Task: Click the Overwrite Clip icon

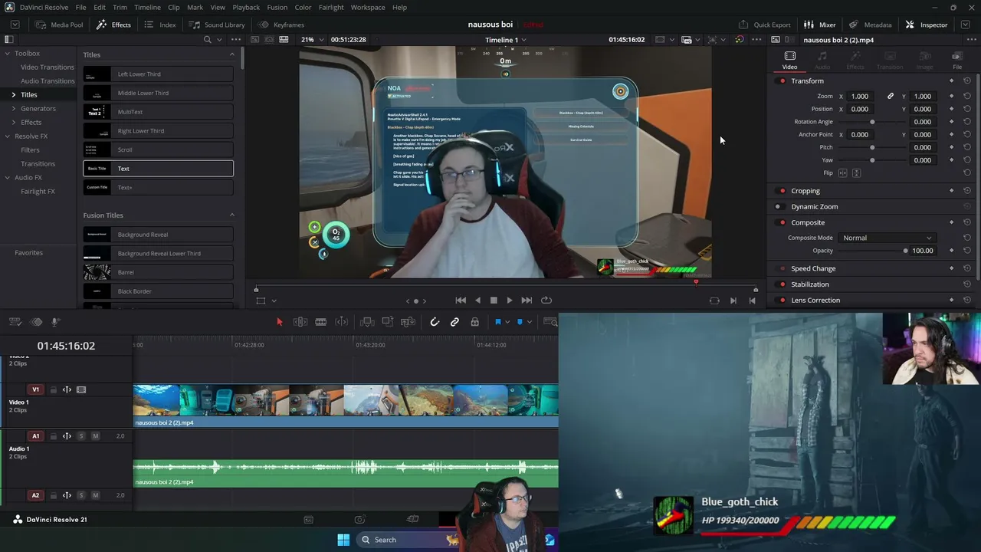Action: pyautogui.click(x=388, y=322)
